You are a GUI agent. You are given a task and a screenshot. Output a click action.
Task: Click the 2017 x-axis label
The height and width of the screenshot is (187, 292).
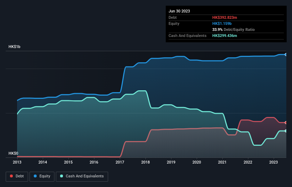point(120,162)
